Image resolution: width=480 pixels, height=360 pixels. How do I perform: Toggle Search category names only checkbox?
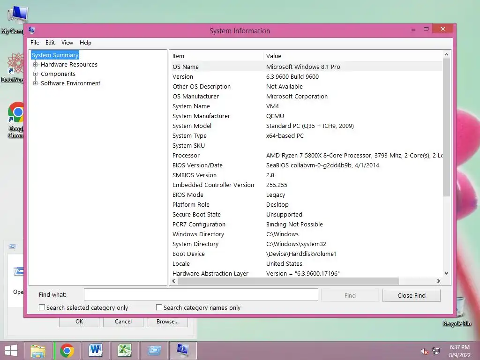(x=159, y=307)
